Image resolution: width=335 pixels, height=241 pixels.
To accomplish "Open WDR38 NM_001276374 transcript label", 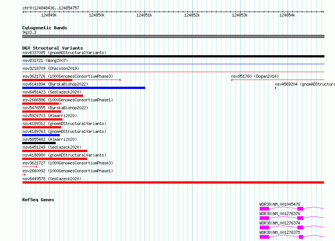I will click(280, 223).
